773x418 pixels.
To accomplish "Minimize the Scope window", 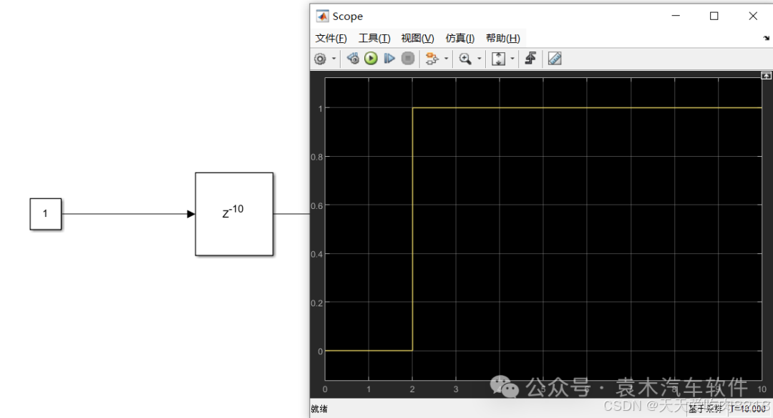I will click(x=676, y=16).
